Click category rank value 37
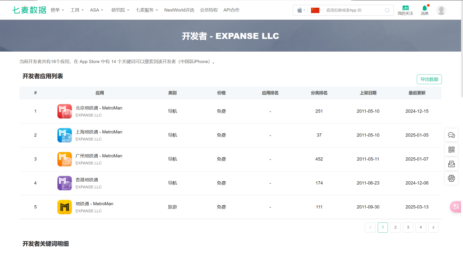This screenshot has height=254, width=463. [x=319, y=135]
